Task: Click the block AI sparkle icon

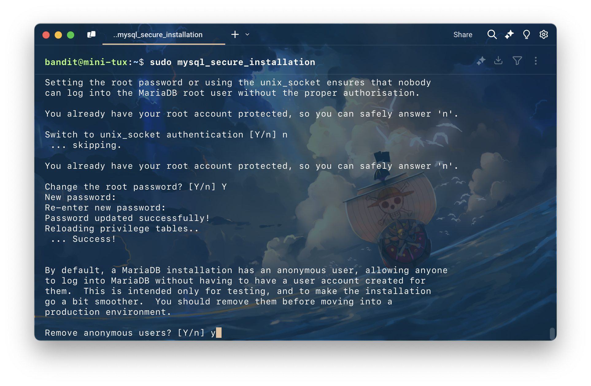Action: [x=481, y=61]
